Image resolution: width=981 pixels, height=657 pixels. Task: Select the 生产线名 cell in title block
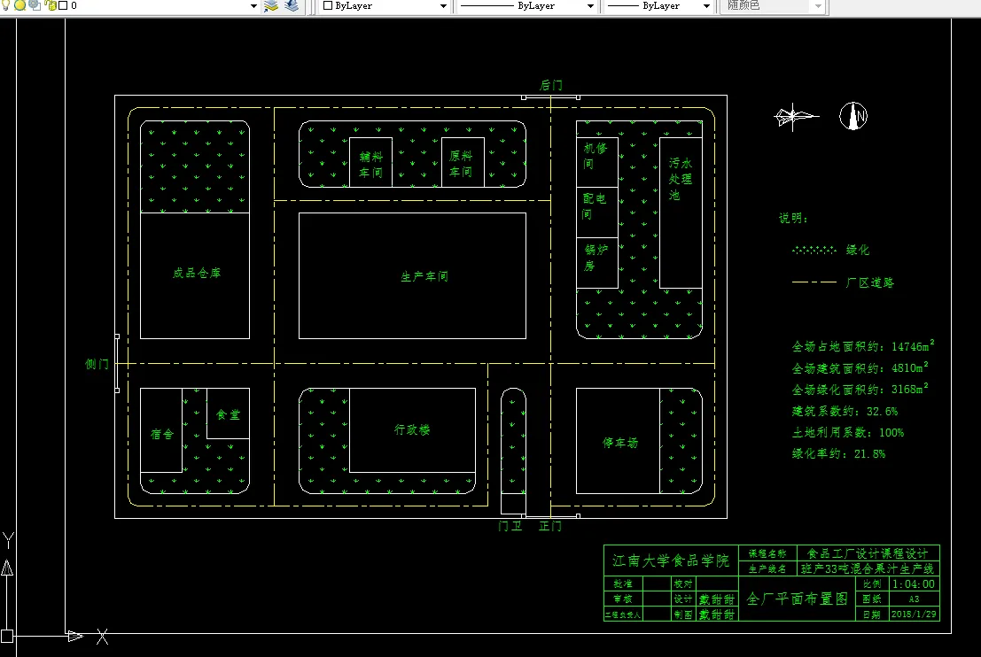[x=767, y=568]
